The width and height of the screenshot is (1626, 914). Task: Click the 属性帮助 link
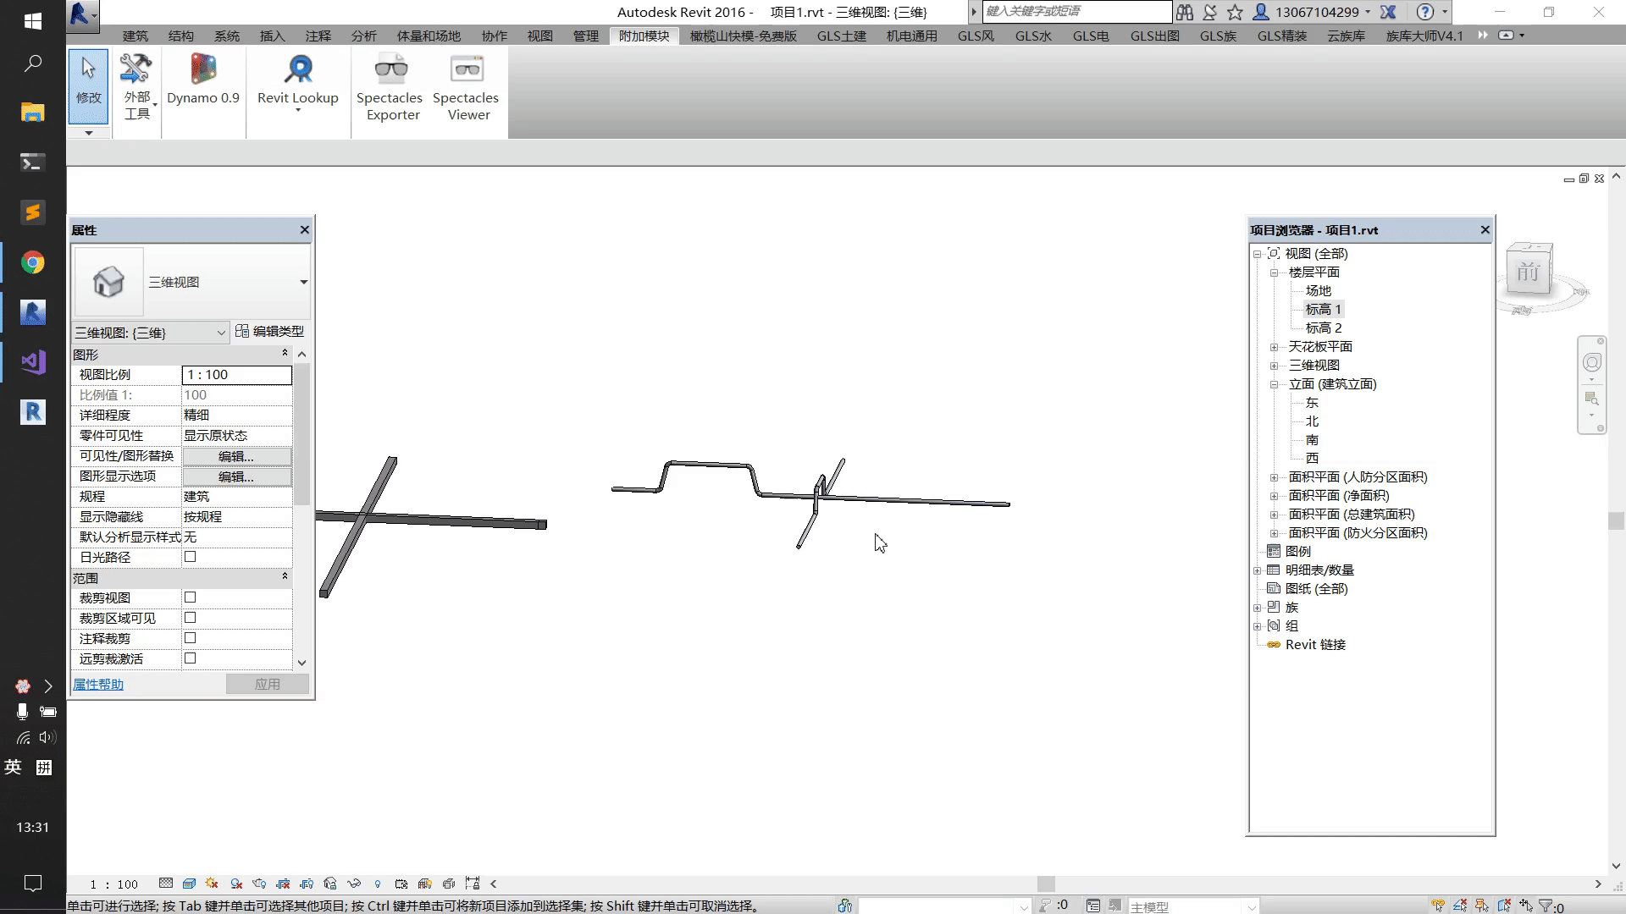97,684
